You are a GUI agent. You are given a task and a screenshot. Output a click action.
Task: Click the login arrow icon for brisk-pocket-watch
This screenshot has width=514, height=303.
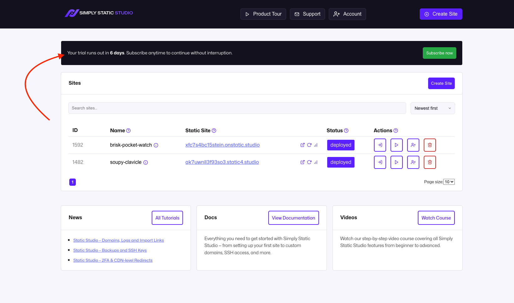click(x=380, y=145)
